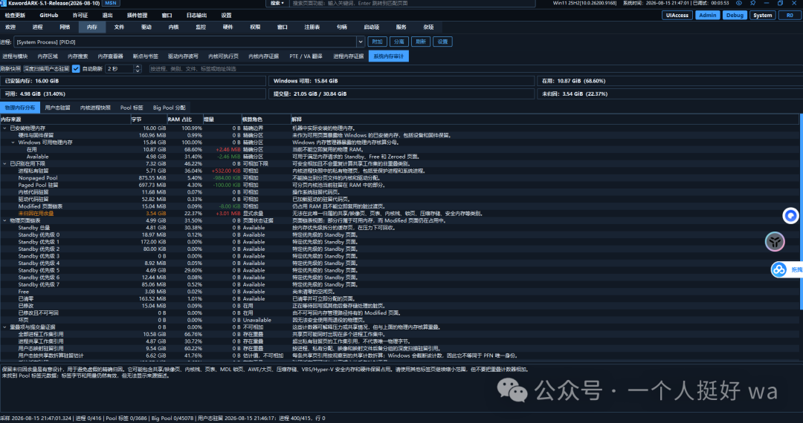Viewport: 803px width, 423px height.
Task: Click the 附加 button
Action: coord(378,42)
